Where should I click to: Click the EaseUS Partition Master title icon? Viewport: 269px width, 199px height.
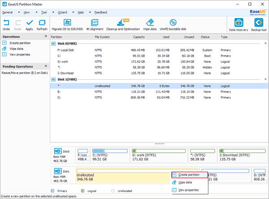(x=4, y=4)
